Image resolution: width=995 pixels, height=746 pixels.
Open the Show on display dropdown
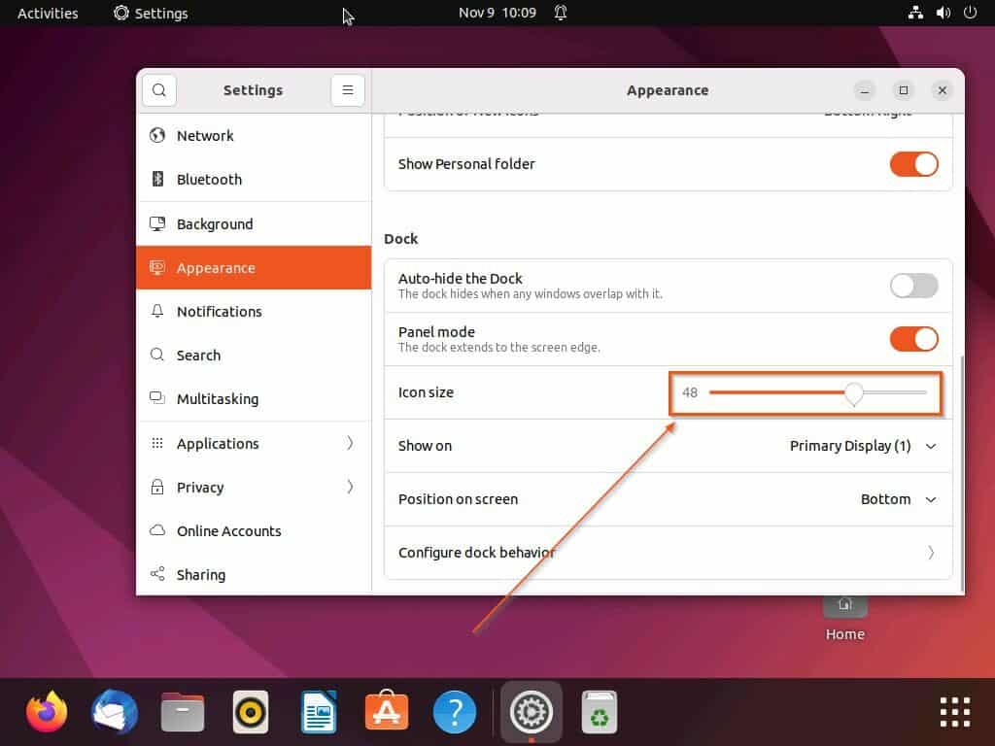point(861,446)
